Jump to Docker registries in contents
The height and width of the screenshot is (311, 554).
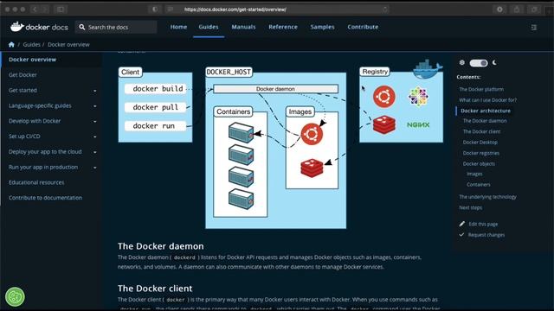click(x=481, y=154)
